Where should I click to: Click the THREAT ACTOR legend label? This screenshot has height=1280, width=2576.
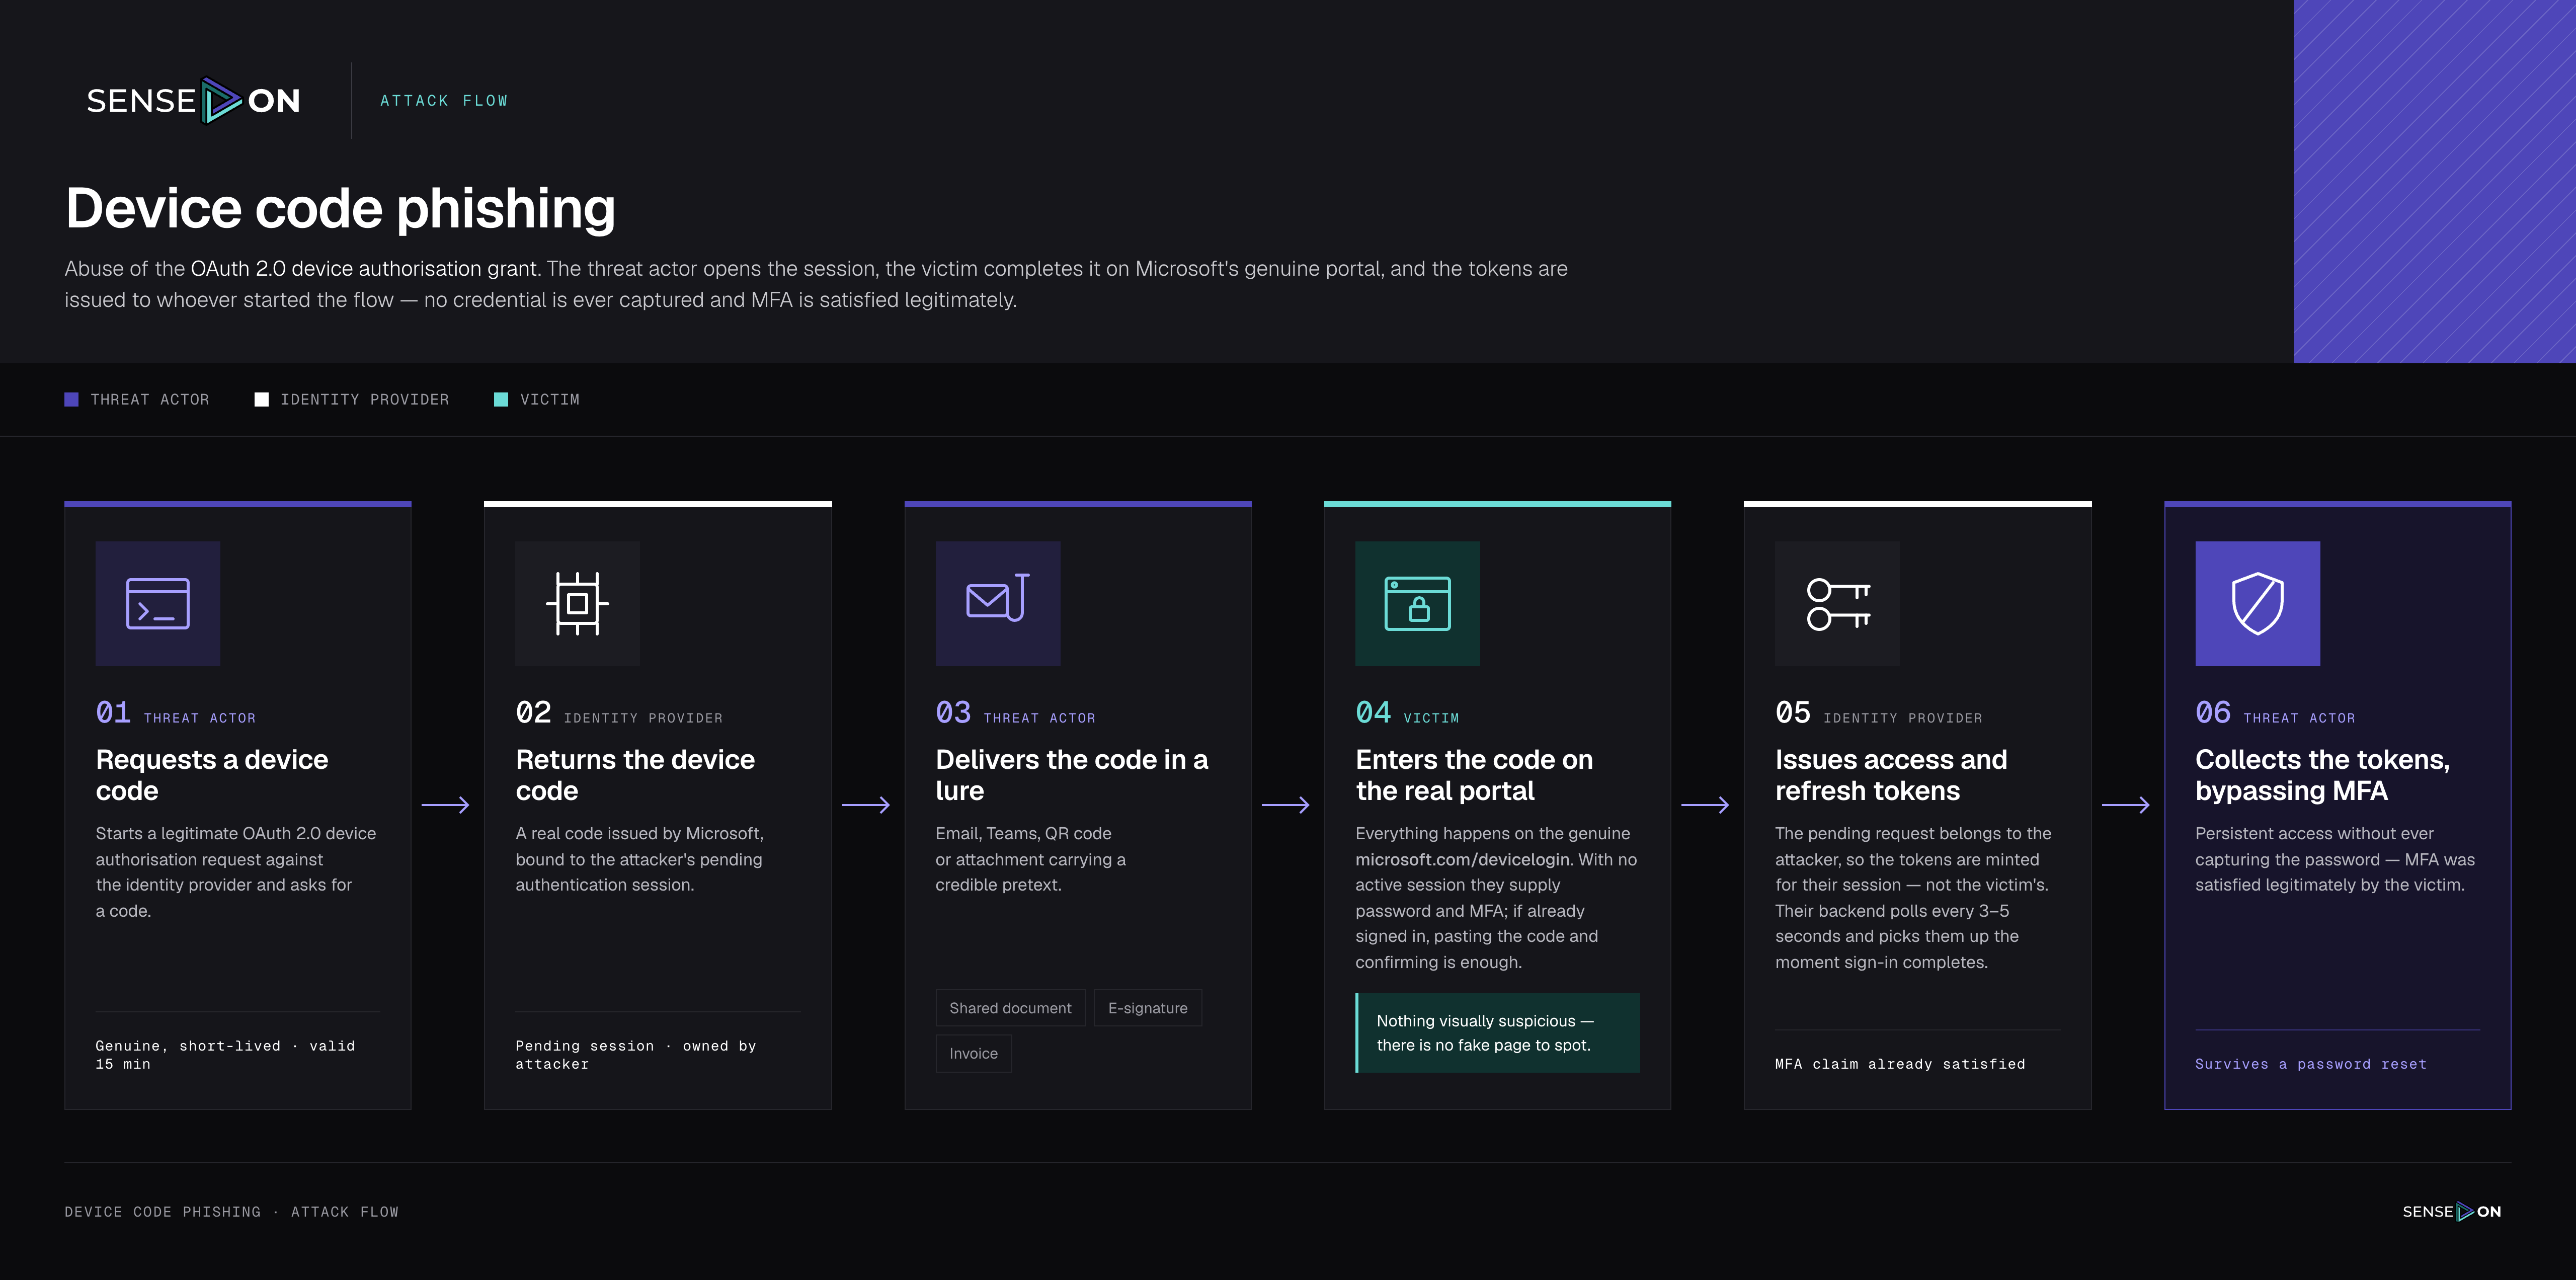pos(150,400)
